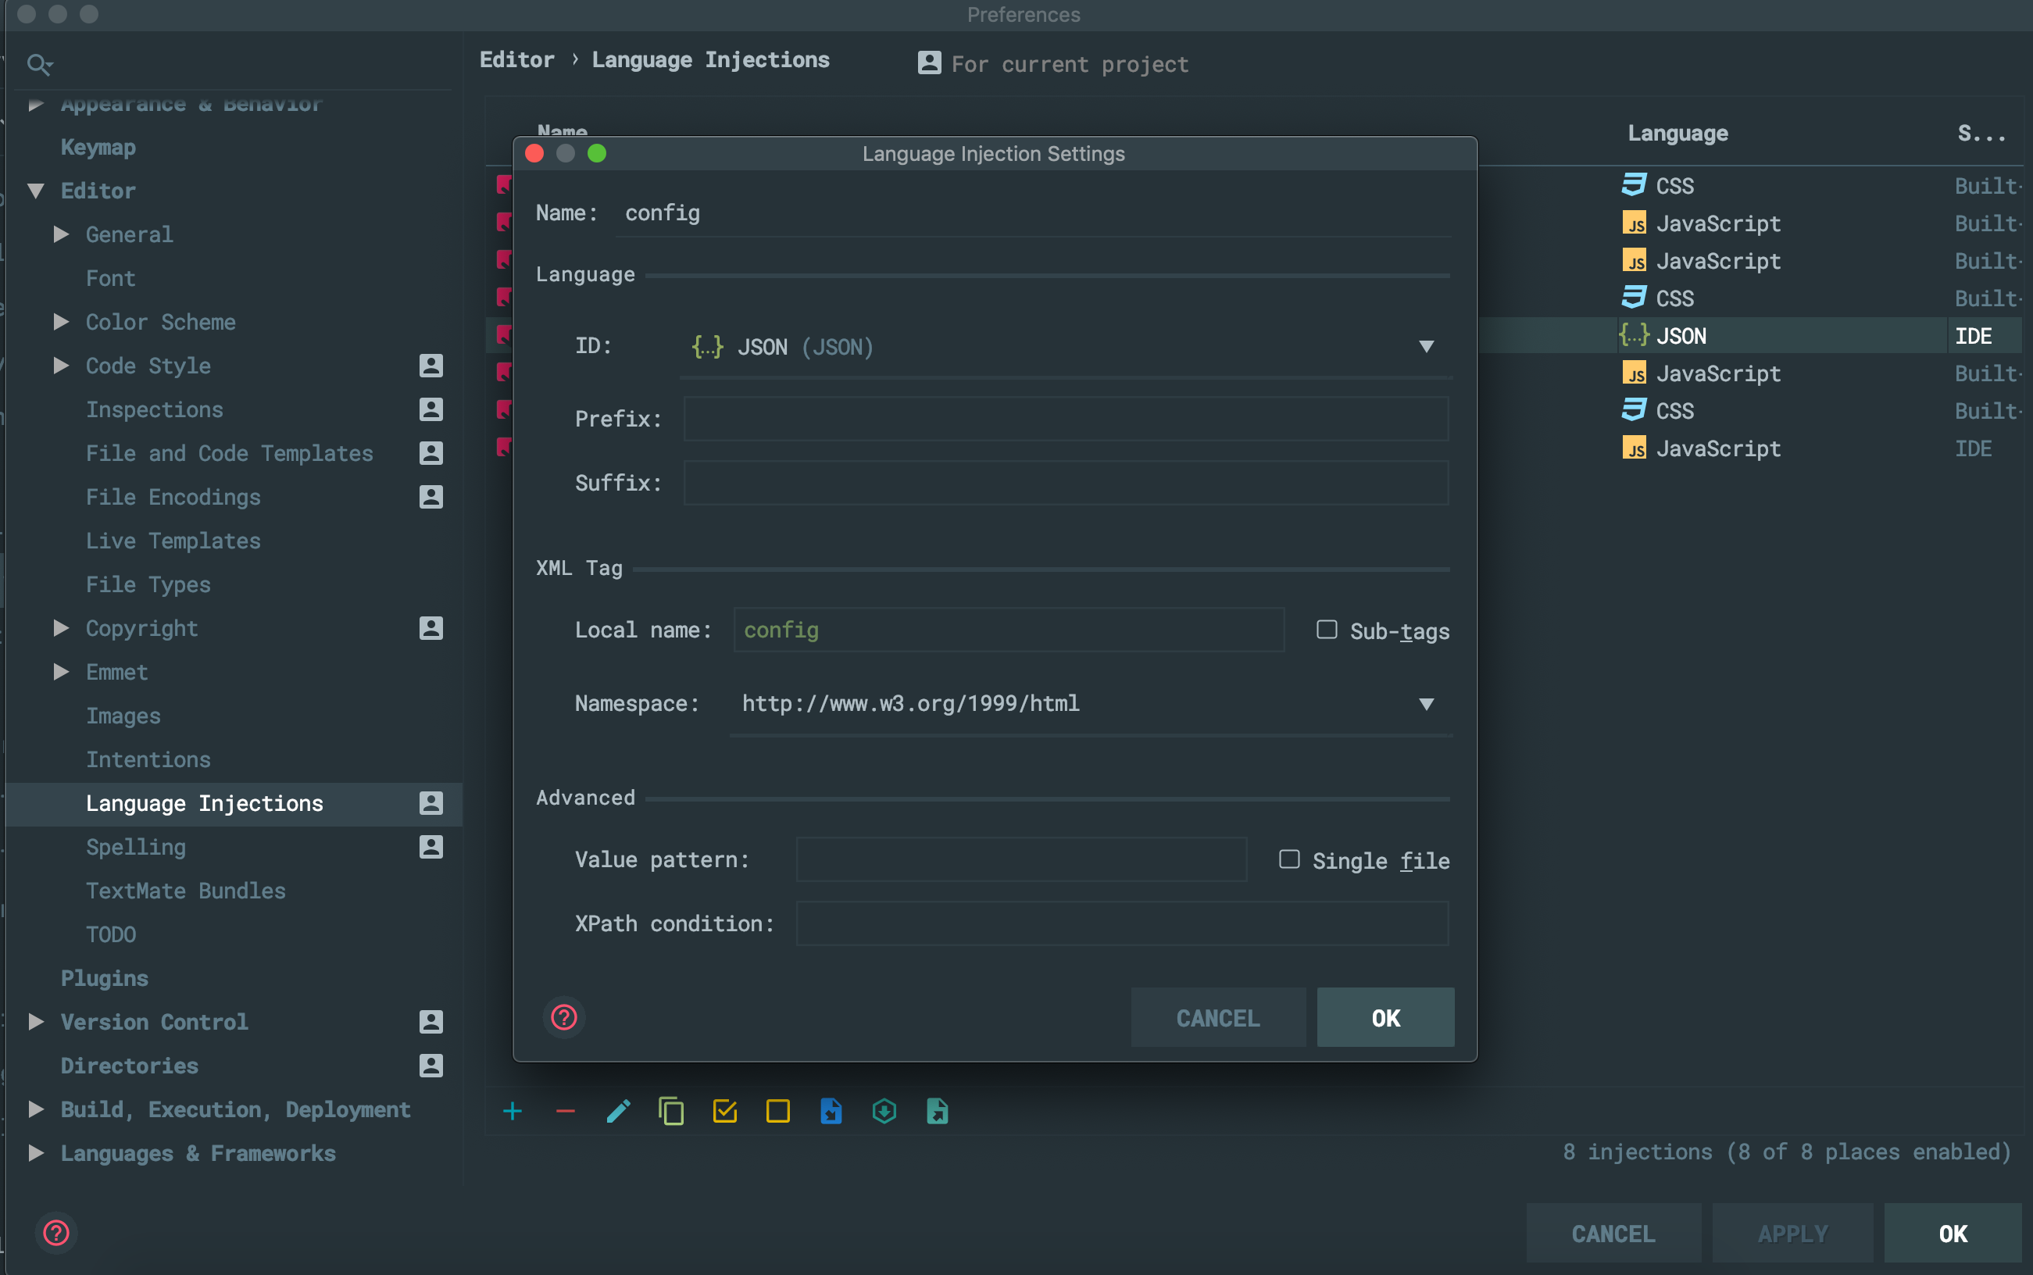Edit the selected injection with pencil icon
The width and height of the screenshot is (2033, 1275).
coord(618,1112)
